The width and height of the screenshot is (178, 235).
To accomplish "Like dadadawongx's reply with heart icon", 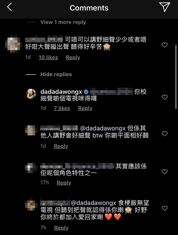I will pyautogui.click(x=165, y=97).
